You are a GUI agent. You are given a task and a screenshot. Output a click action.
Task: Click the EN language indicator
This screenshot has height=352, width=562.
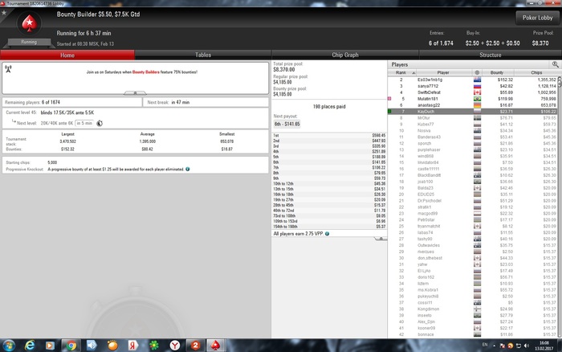coord(485,345)
